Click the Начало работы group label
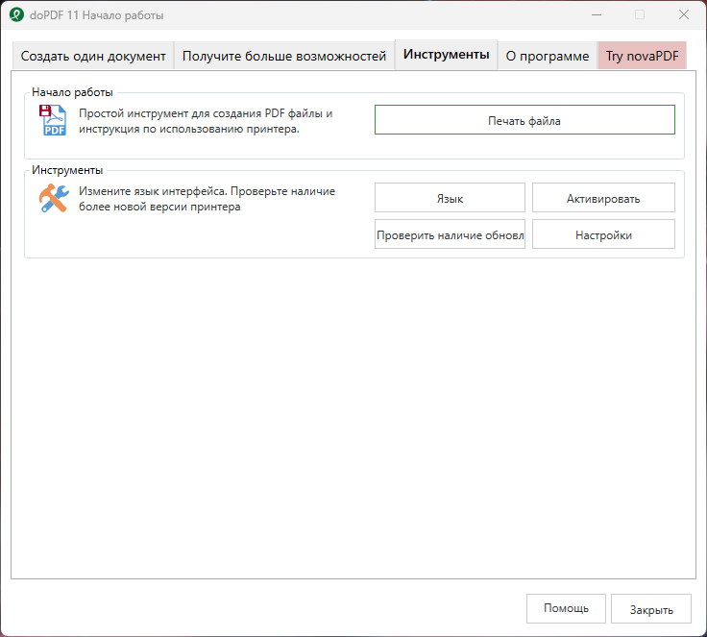 tap(72, 92)
